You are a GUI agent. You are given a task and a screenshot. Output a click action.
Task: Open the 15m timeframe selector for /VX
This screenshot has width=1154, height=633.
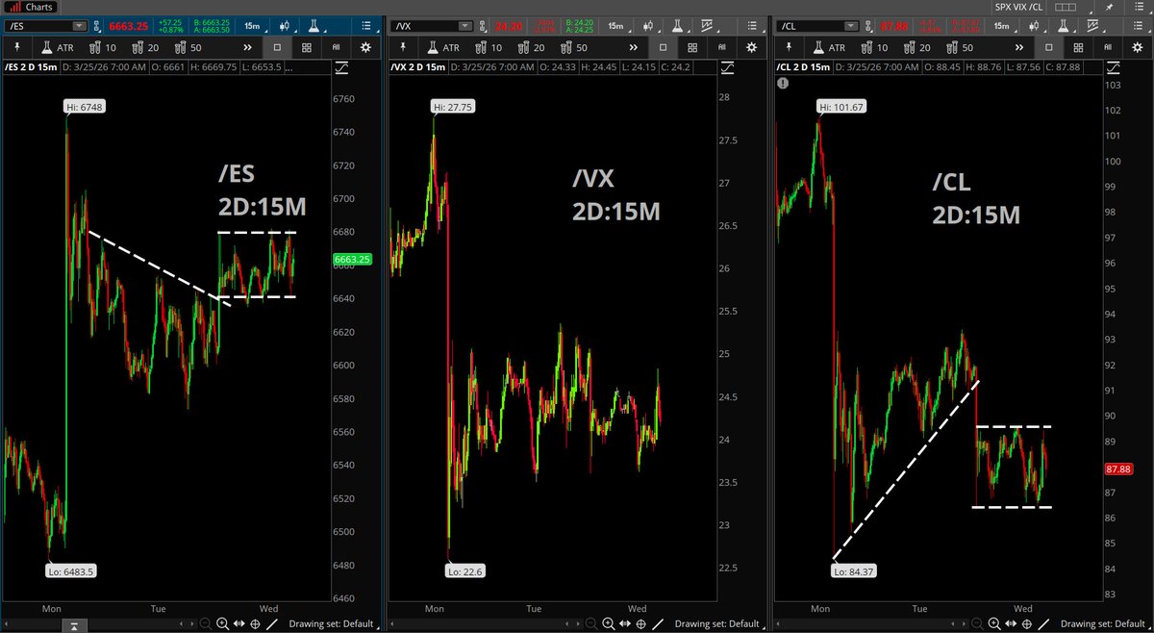[x=616, y=26]
